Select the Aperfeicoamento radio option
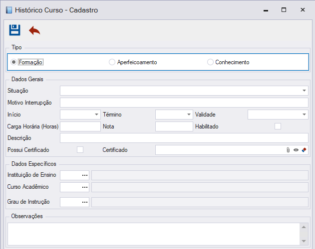 [x=112, y=62]
